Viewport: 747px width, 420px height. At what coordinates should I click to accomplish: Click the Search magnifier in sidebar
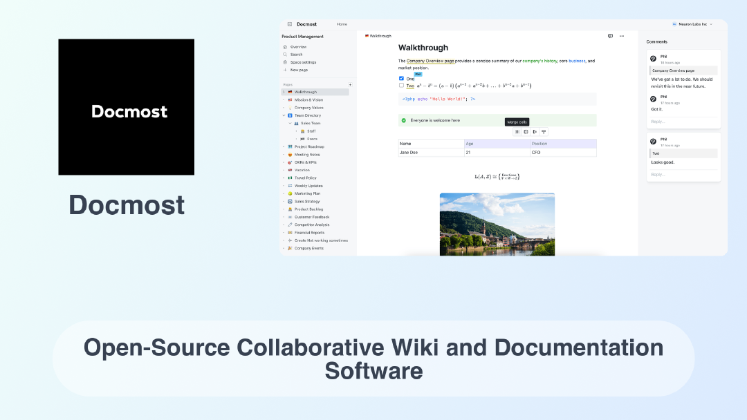click(285, 55)
